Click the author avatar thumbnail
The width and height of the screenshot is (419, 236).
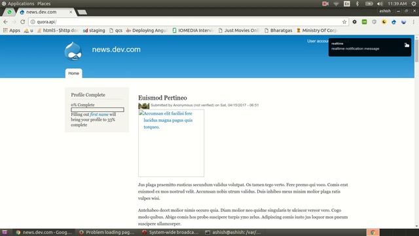(144, 106)
